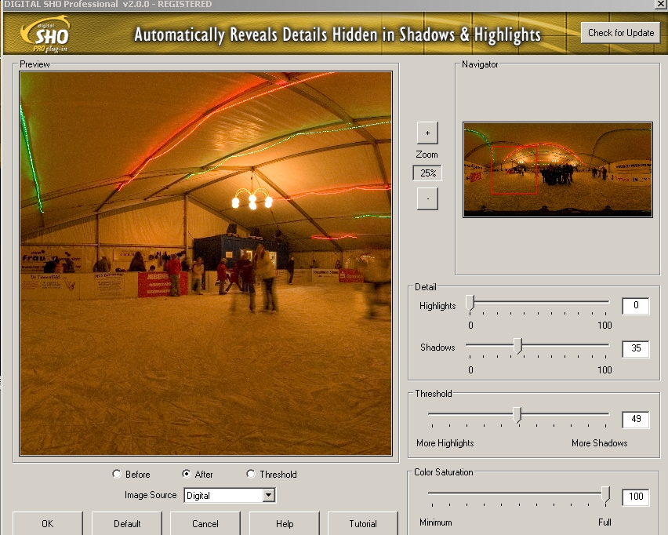The height and width of the screenshot is (535, 668).
Task: Click the Shadows slider handle
Action: [x=517, y=345]
